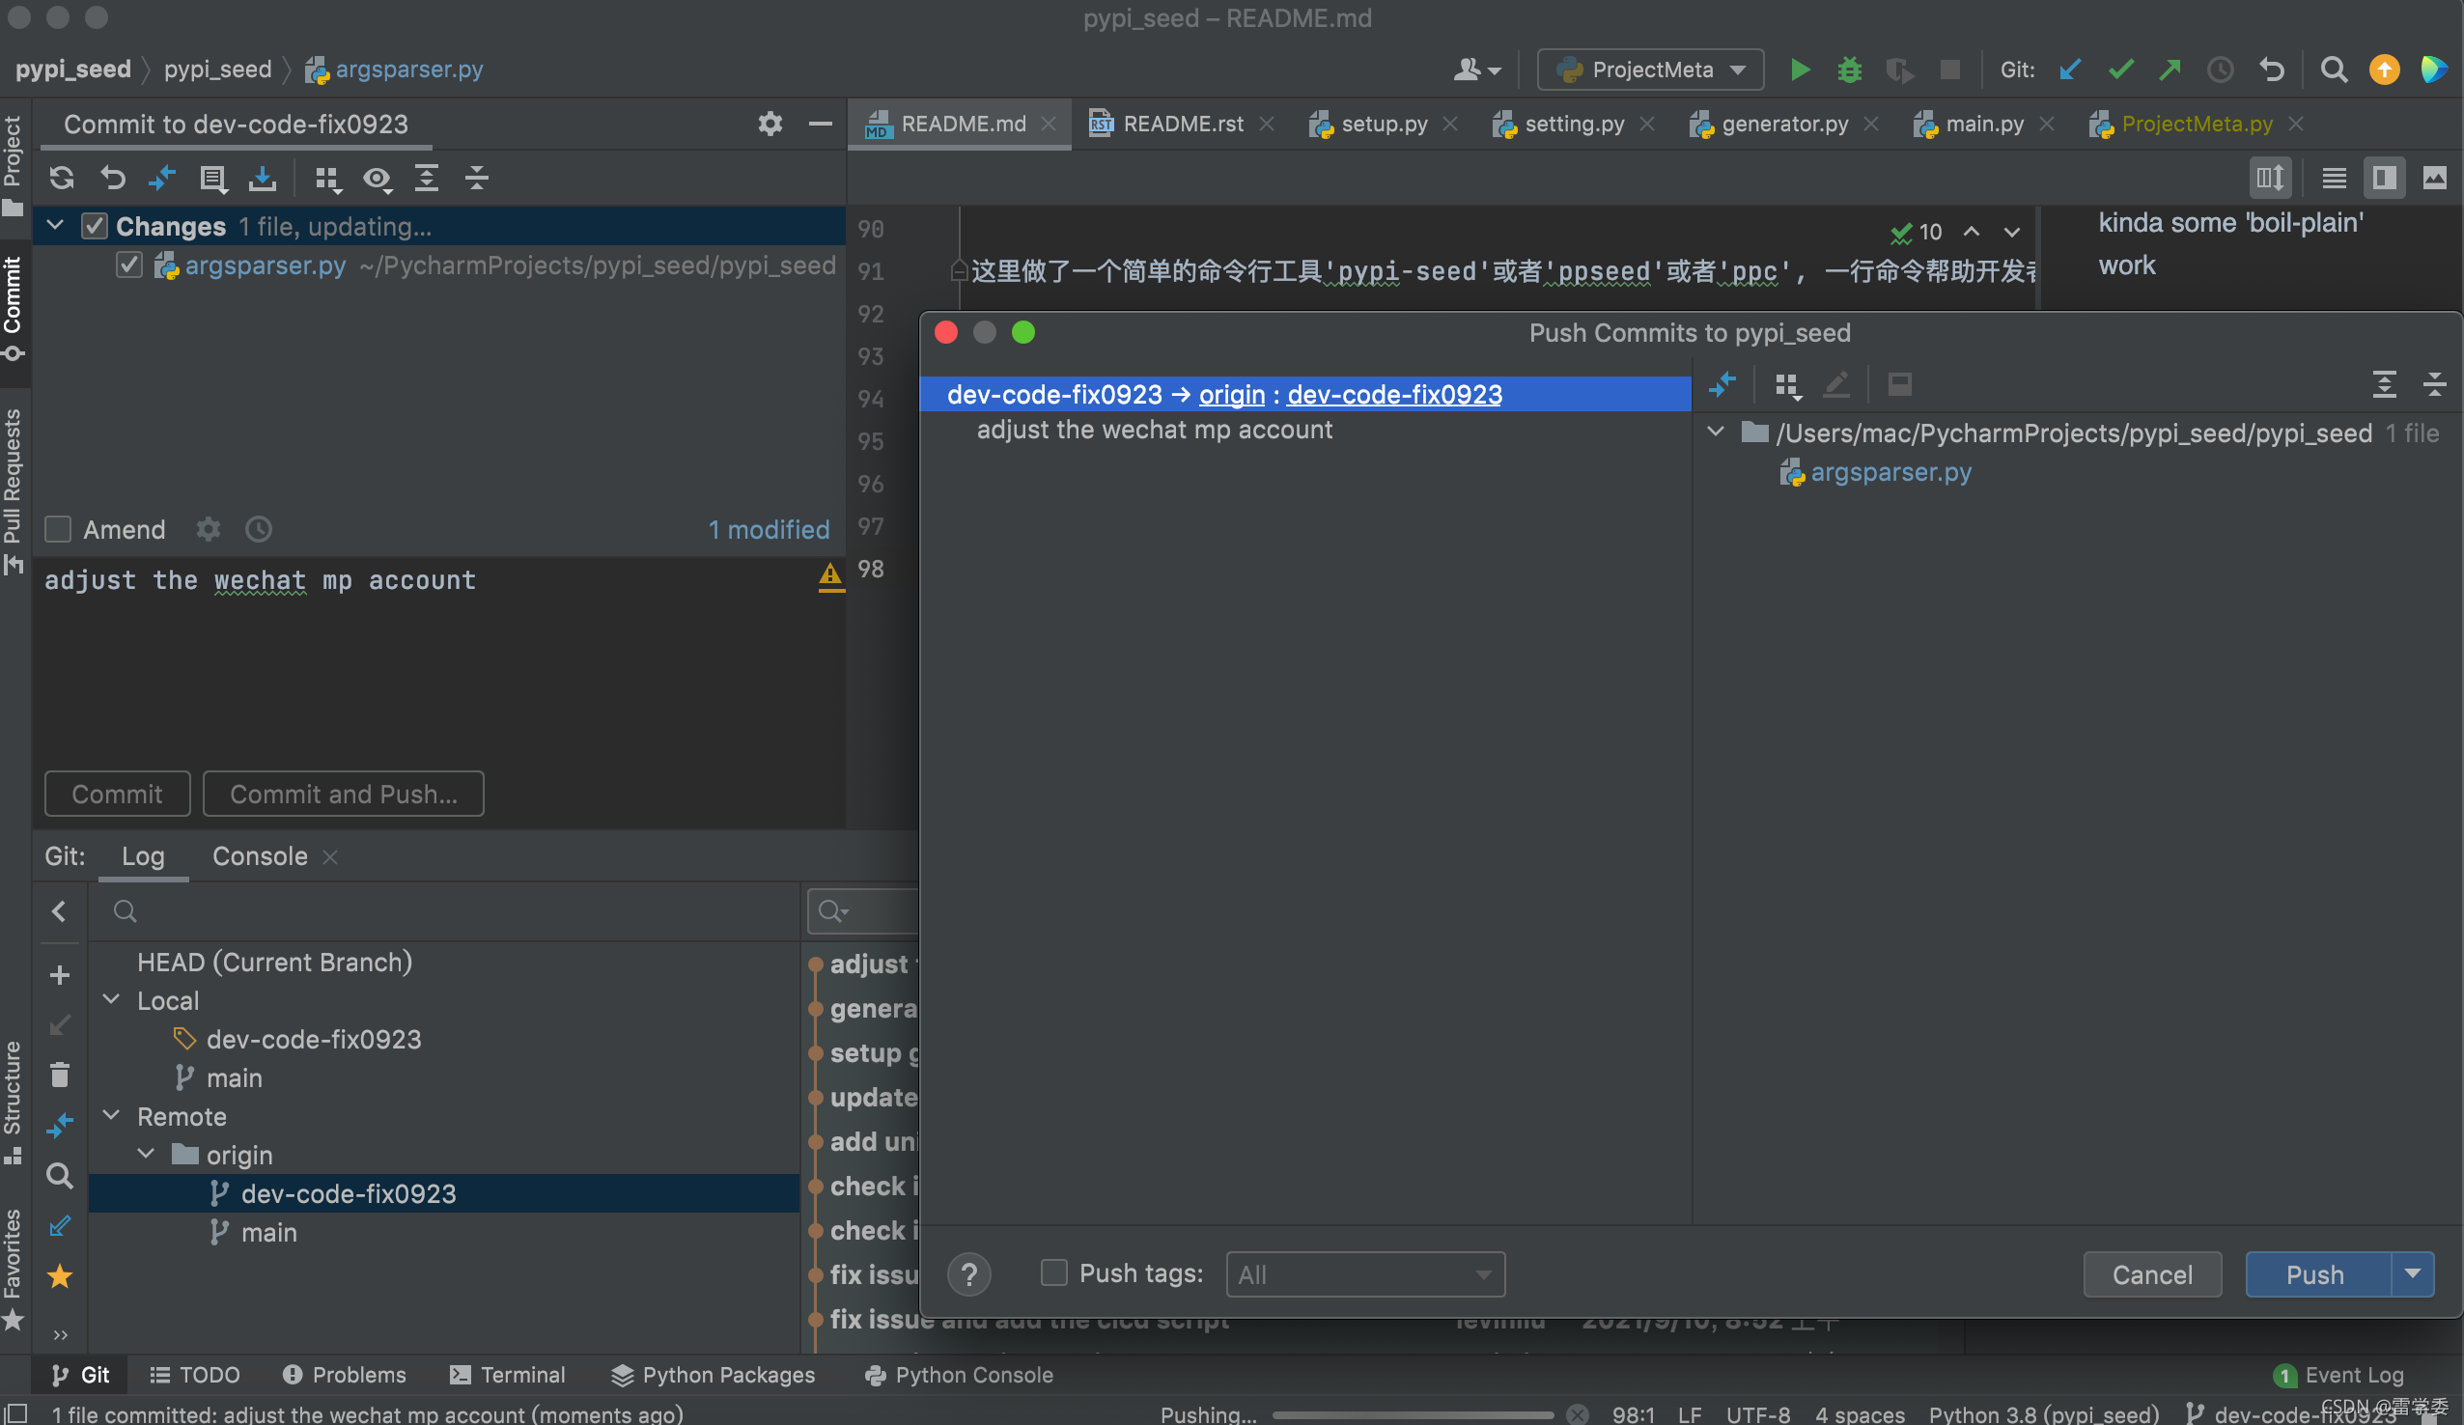The height and width of the screenshot is (1425, 2464).
Task: Open Search Everywhere magnifier icon
Action: click(x=2333, y=70)
